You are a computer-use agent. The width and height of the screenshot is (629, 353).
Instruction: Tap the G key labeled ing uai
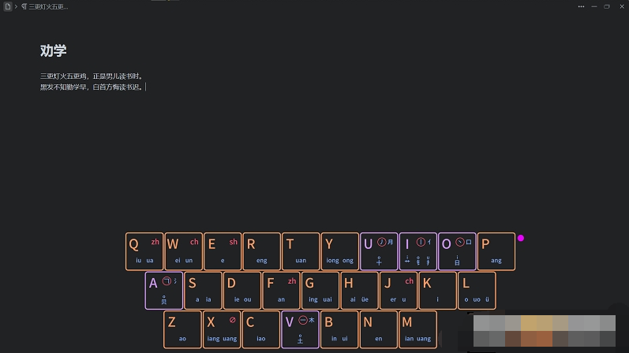[x=320, y=291]
